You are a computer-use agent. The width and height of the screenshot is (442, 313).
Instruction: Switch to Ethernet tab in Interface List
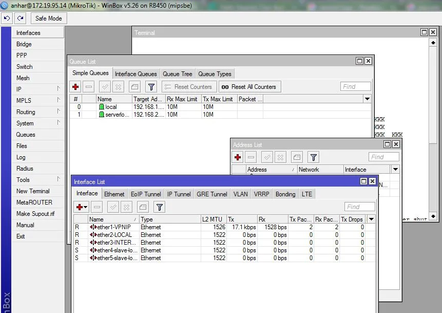coord(114,194)
